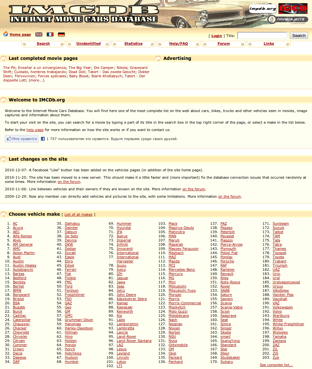The height and width of the screenshot is (369, 312).
Task: Click the Search button next to Title
Action: pos(299,36)
